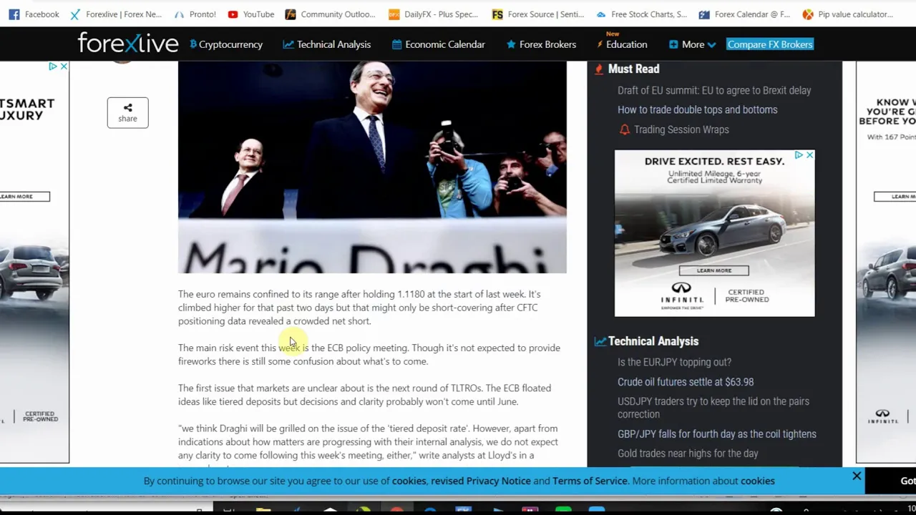Click the AdChoices icon on left ad
Image resolution: width=916 pixels, height=515 pixels.
53,67
